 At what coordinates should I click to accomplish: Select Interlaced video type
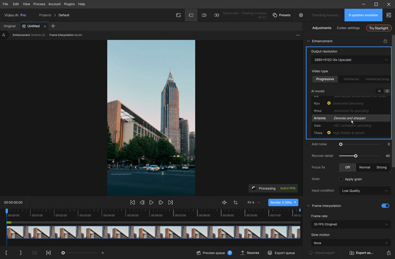tap(351, 79)
